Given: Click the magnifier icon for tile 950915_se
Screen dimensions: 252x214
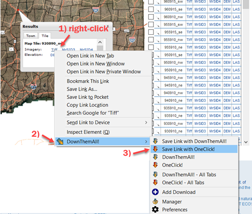Looking at the screenshot, I should point(157,55).
